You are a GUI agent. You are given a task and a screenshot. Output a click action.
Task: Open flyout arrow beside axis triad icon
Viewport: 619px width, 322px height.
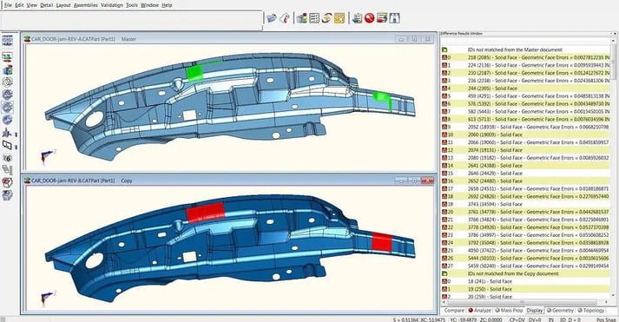click(x=16, y=135)
